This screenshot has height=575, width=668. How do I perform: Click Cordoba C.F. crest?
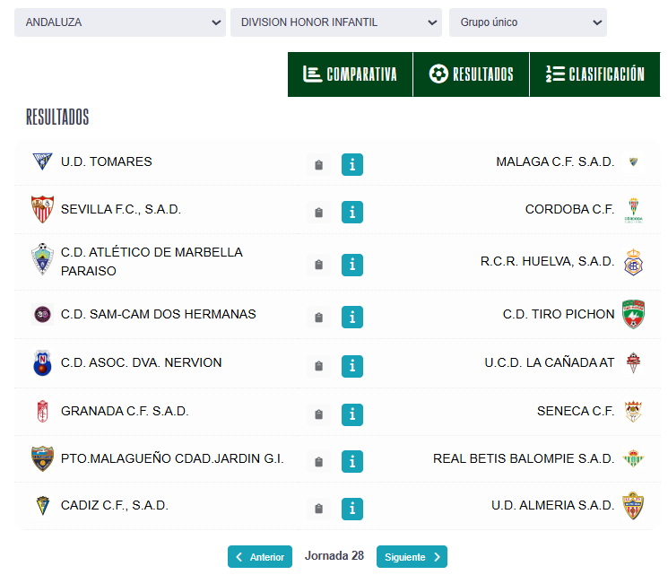[634, 210]
